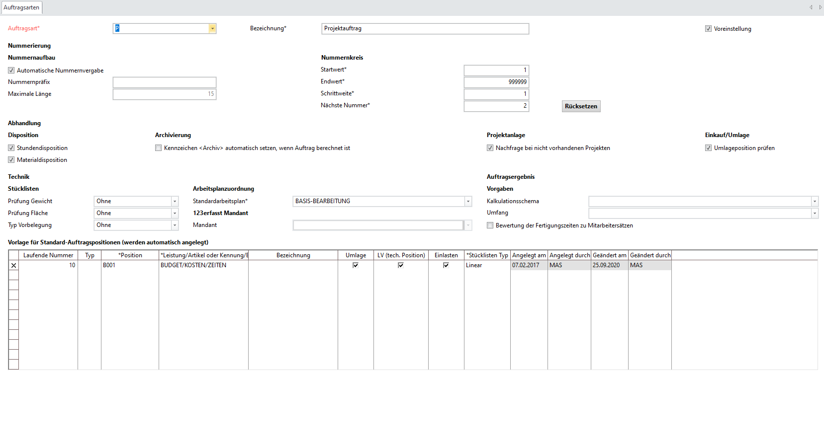Screen dimensions: 824x446
Task: Click into the Bezeichnung text field
Action: 425,29
